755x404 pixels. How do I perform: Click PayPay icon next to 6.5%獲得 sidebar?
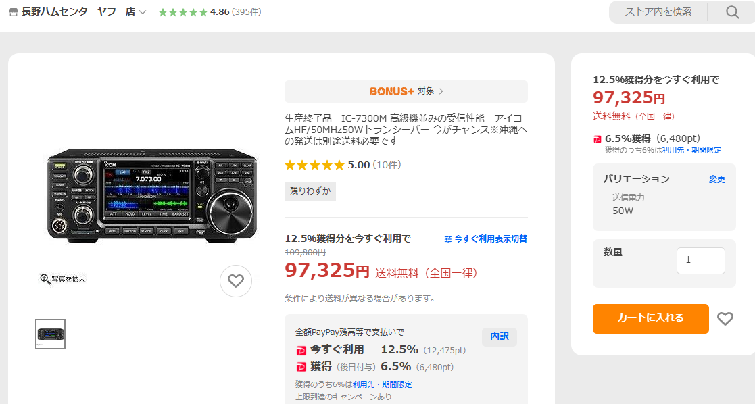point(598,138)
